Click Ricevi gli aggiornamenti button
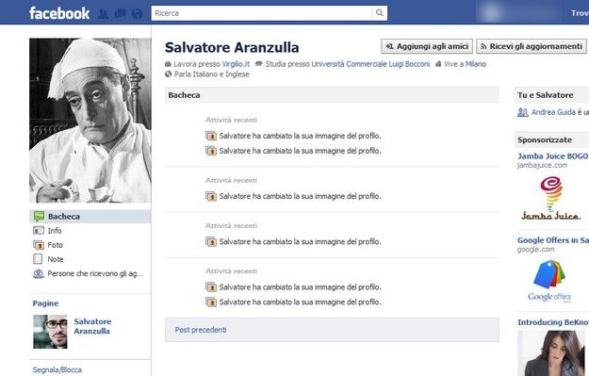This screenshot has width=589, height=376. click(532, 46)
